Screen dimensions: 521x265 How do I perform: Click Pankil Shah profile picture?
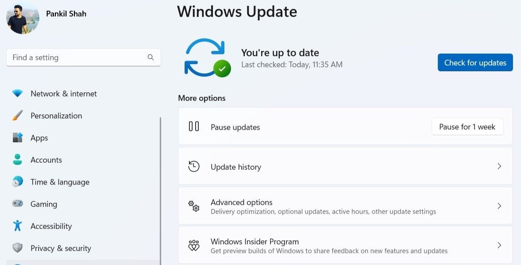tap(23, 18)
